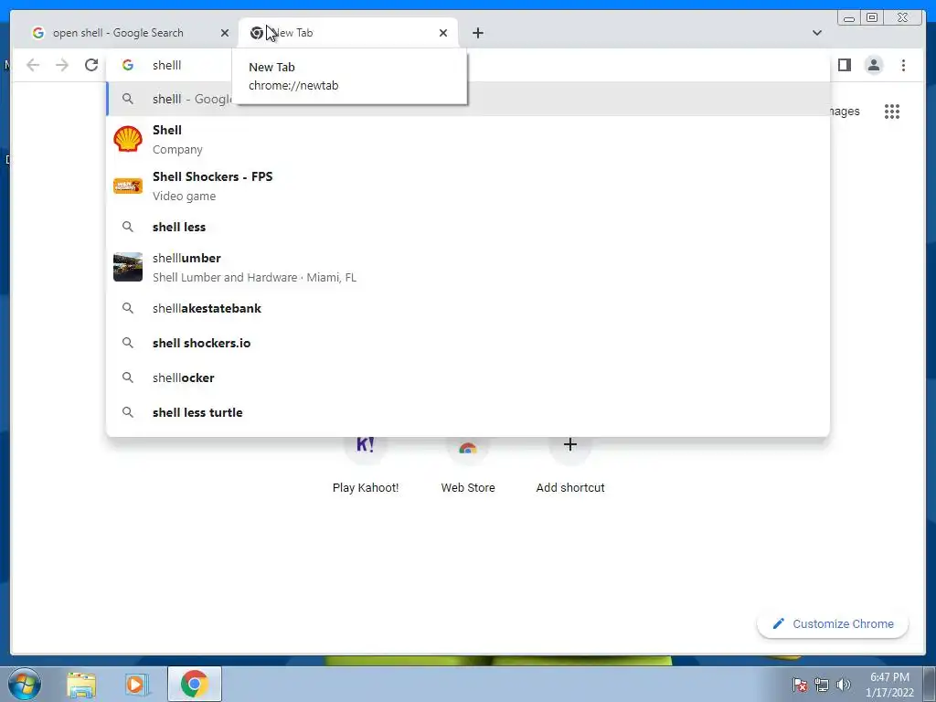Click the Google G icon in the address bar
Screen dimensions: 936x702
(128, 65)
